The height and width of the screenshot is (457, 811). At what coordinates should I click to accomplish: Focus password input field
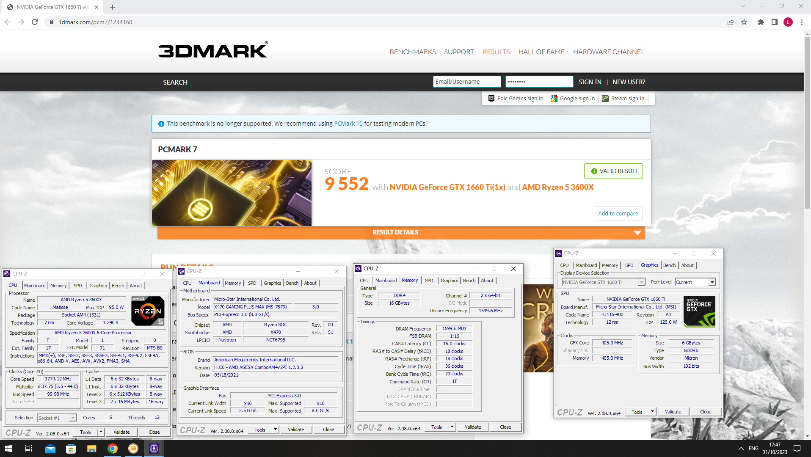(539, 82)
